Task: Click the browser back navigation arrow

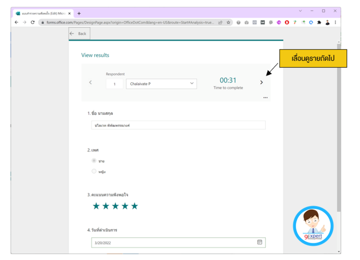Action: [16, 22]
